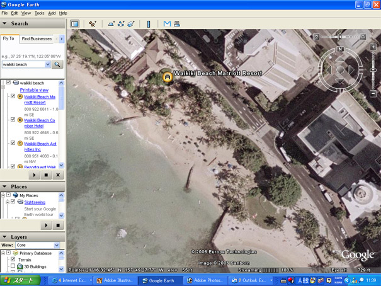The width and height of the screenshot is (381, 286).
Task: Switch to Adobe Illustrator on taskbar
Action: pyautogui.click(x=115, y=280)
